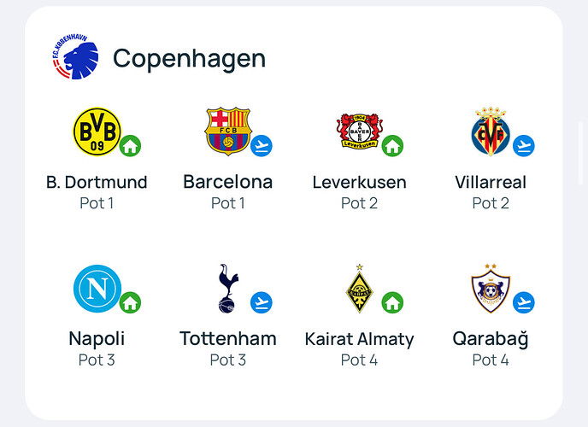Click the Kairat Almaty team name

[359, 339]
